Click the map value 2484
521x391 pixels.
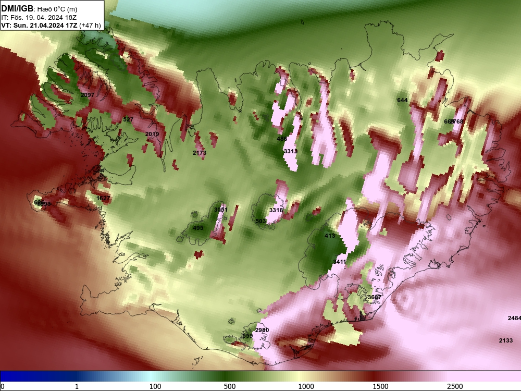514,318
